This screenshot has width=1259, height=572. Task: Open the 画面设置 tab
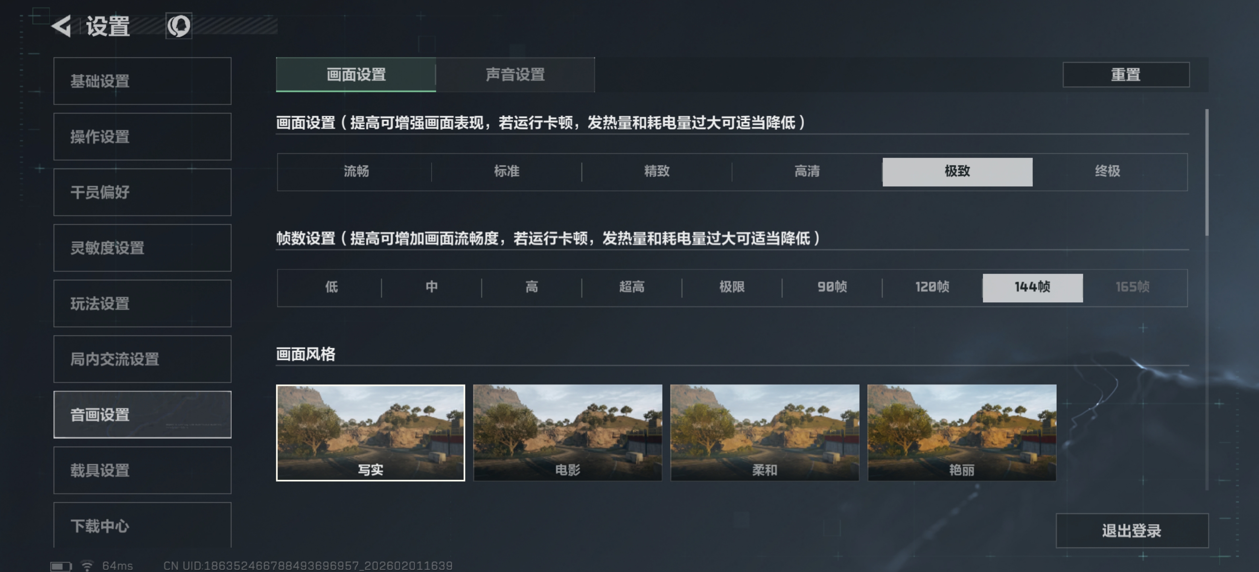[x=356, y=75]
